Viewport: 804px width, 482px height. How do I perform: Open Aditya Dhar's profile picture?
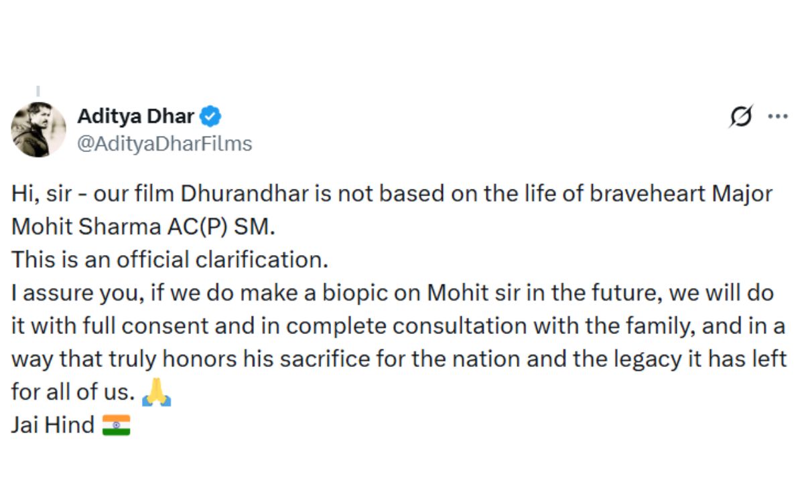[x=39, y=129]
